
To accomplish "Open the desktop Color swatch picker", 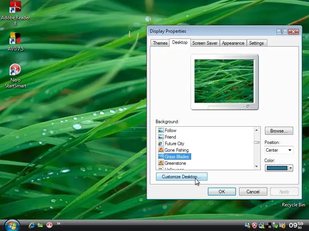I will [277, 168].
